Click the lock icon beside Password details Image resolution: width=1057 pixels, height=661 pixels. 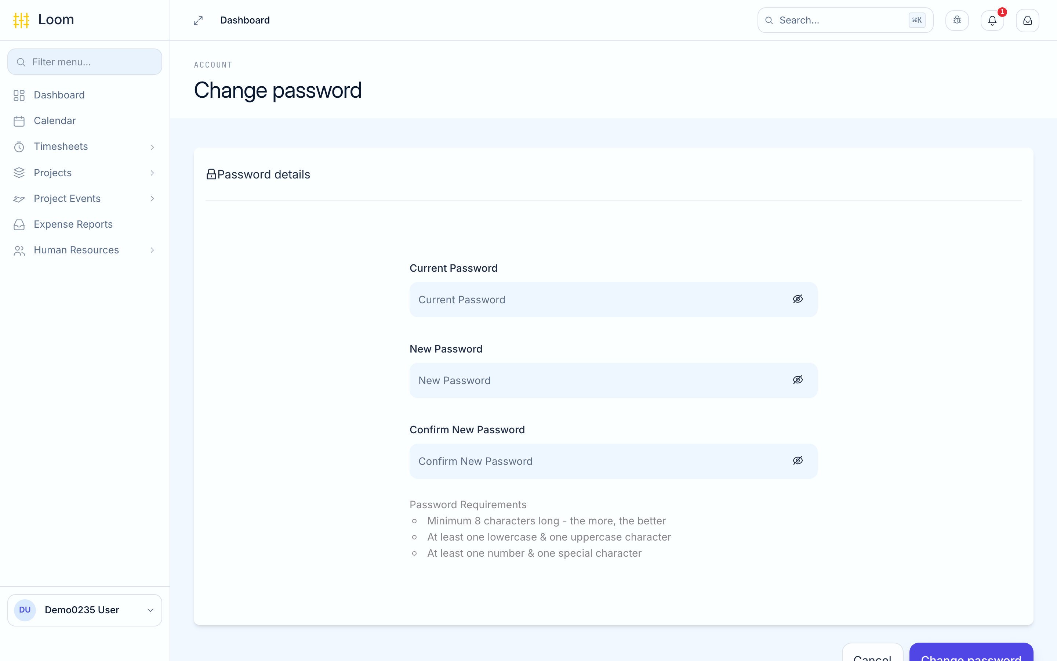(x=211, y=174)
